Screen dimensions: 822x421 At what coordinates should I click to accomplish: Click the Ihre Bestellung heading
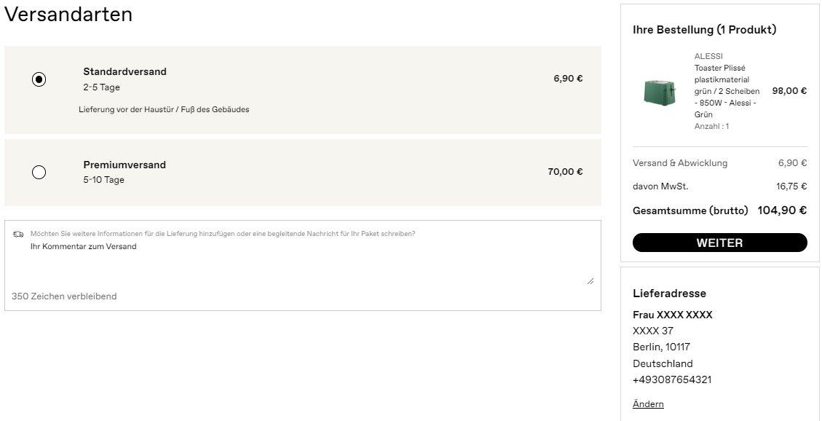click(x=704, y=30)
